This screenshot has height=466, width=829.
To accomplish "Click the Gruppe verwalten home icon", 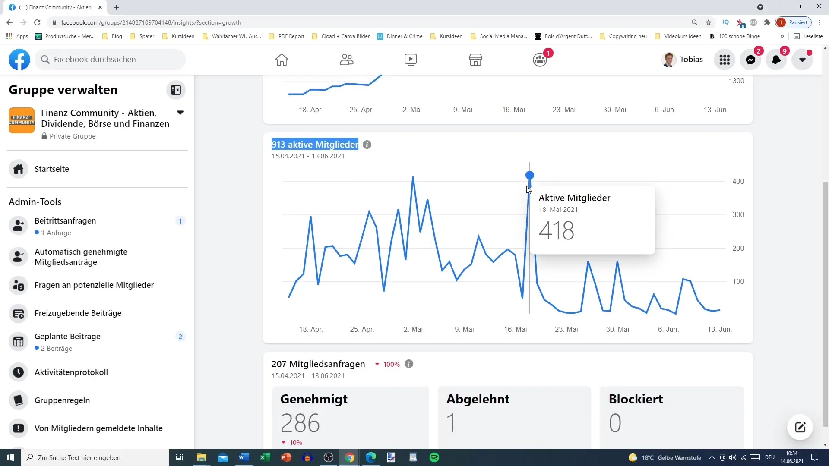I will (x=18, y=169).
